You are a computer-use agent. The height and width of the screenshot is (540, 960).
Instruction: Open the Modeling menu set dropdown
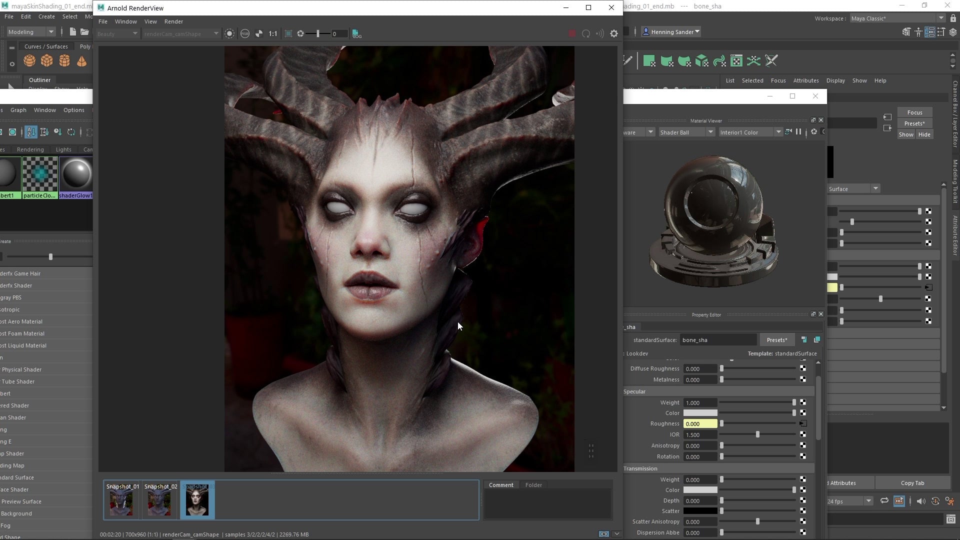point(30,31)
